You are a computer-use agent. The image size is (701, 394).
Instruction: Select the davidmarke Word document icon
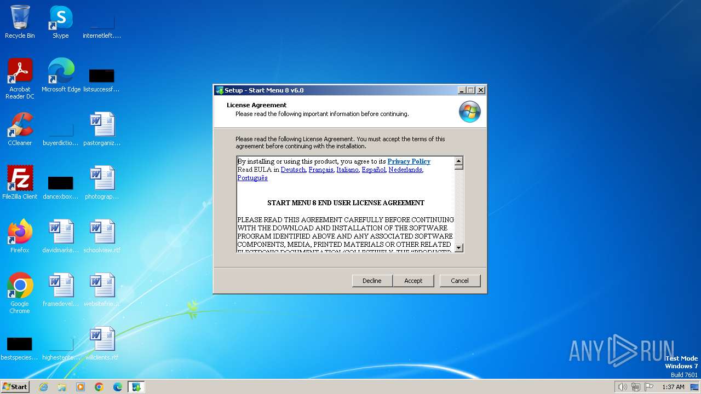(x=61, y=236)
